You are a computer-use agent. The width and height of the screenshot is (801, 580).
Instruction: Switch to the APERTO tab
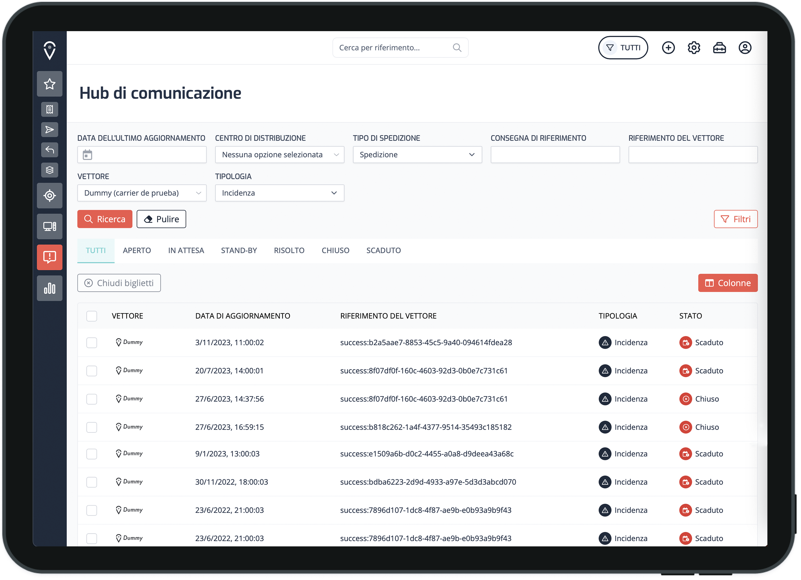(137, 251)
